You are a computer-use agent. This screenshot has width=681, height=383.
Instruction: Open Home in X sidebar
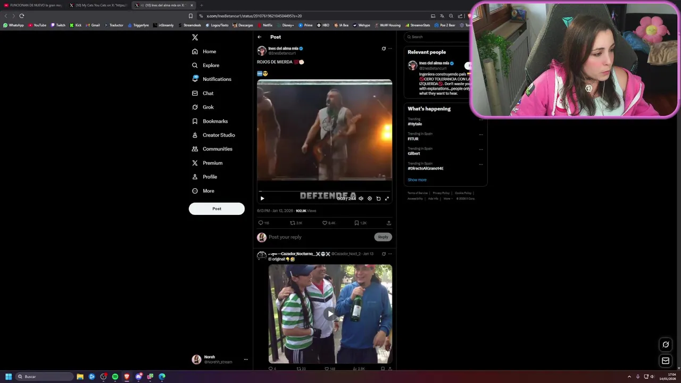click(204, 52)
